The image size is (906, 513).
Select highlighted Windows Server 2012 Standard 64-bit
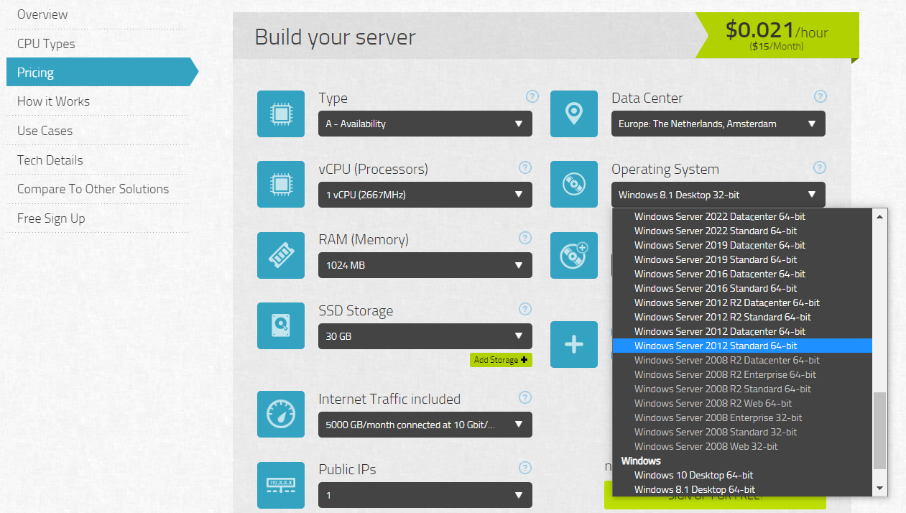pos(742,346)
